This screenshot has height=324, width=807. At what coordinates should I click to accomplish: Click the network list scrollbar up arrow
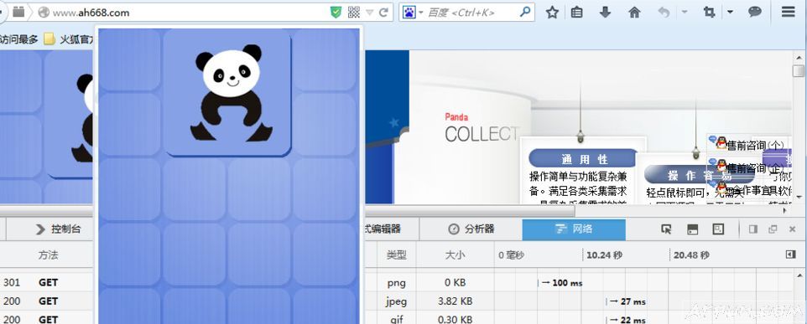coord(799,276)
